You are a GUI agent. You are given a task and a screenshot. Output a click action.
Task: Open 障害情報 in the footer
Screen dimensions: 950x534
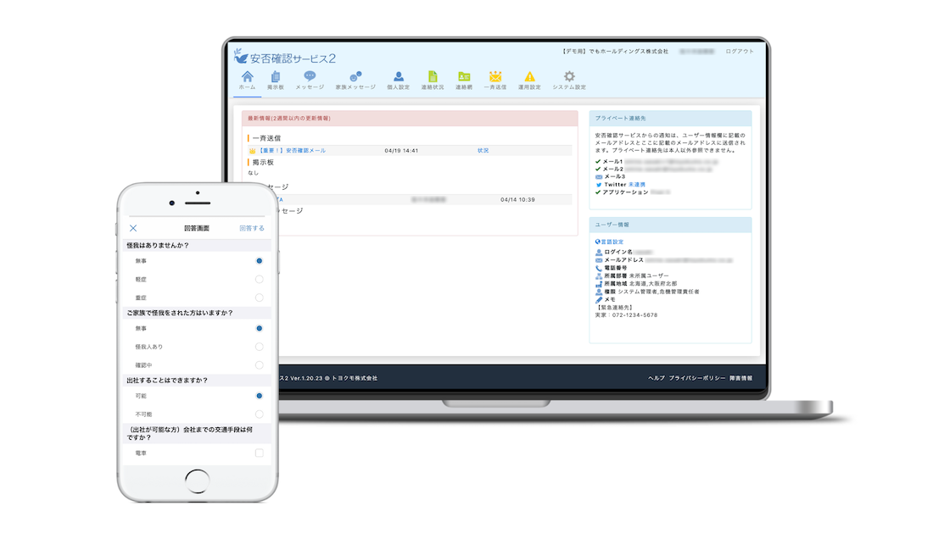741,378
